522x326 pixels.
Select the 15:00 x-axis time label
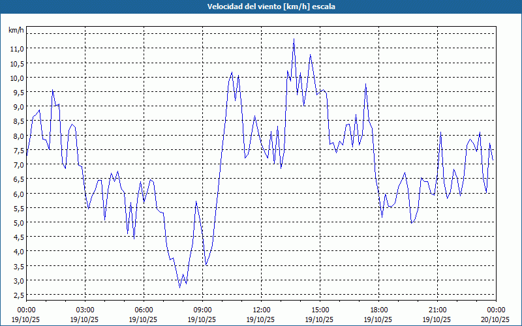(x=320, y=310)
